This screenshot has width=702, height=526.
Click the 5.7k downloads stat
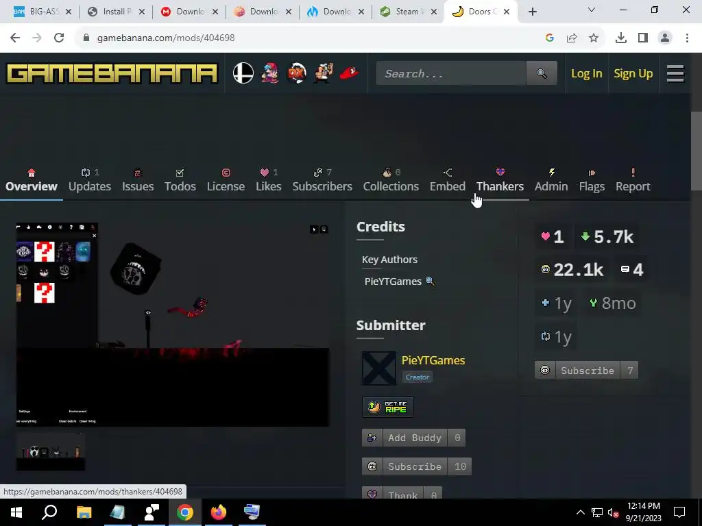point(607,236)
